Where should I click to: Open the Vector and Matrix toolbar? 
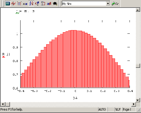[19, 4]
